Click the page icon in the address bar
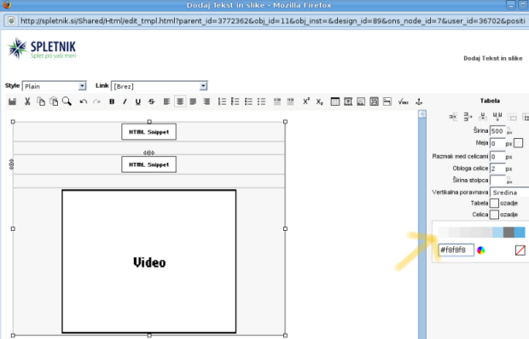The width and height of the screenshot is (529, 339). [11, 21]
